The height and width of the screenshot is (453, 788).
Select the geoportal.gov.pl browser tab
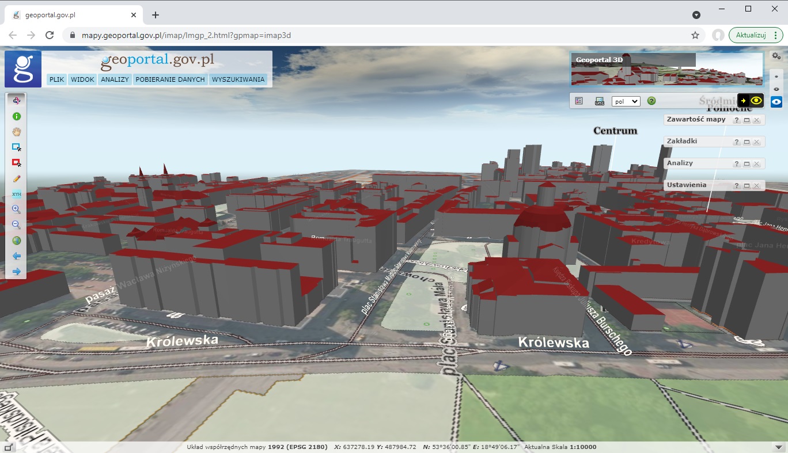[x=74, y=15]
